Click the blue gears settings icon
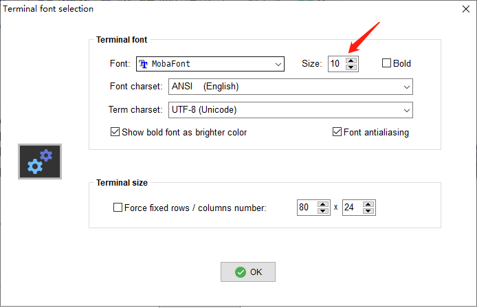This screenshot has height=308, width=477. point(40,162)
